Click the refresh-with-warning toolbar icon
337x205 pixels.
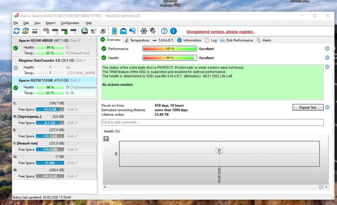[26, 31]
